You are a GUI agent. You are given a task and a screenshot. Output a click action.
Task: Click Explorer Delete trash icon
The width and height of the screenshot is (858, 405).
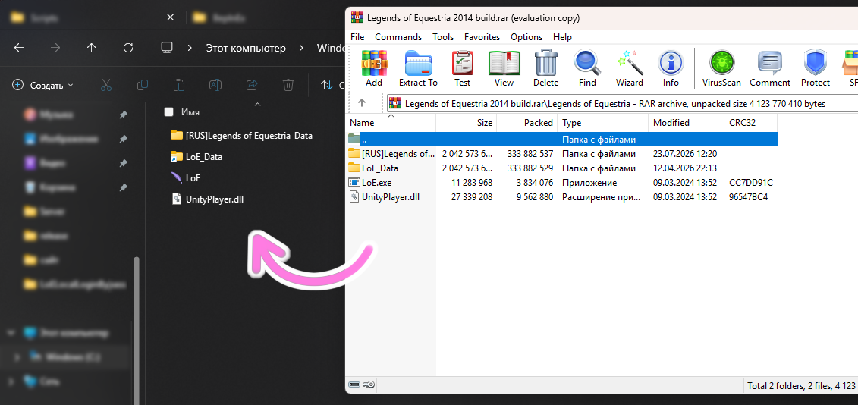point(288,85)
